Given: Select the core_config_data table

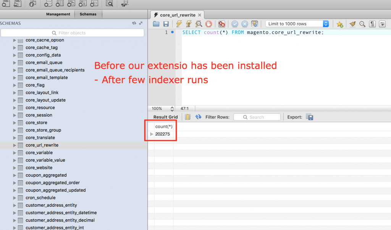Looking at the screenshot, I should pos(43,55).
